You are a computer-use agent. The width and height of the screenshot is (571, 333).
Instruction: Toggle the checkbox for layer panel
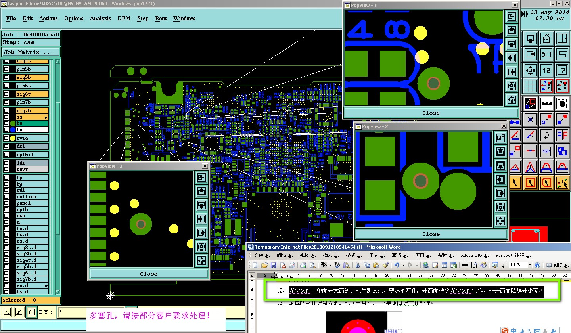point(6,203)
